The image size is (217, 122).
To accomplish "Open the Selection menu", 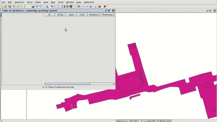I will point(19,2).
